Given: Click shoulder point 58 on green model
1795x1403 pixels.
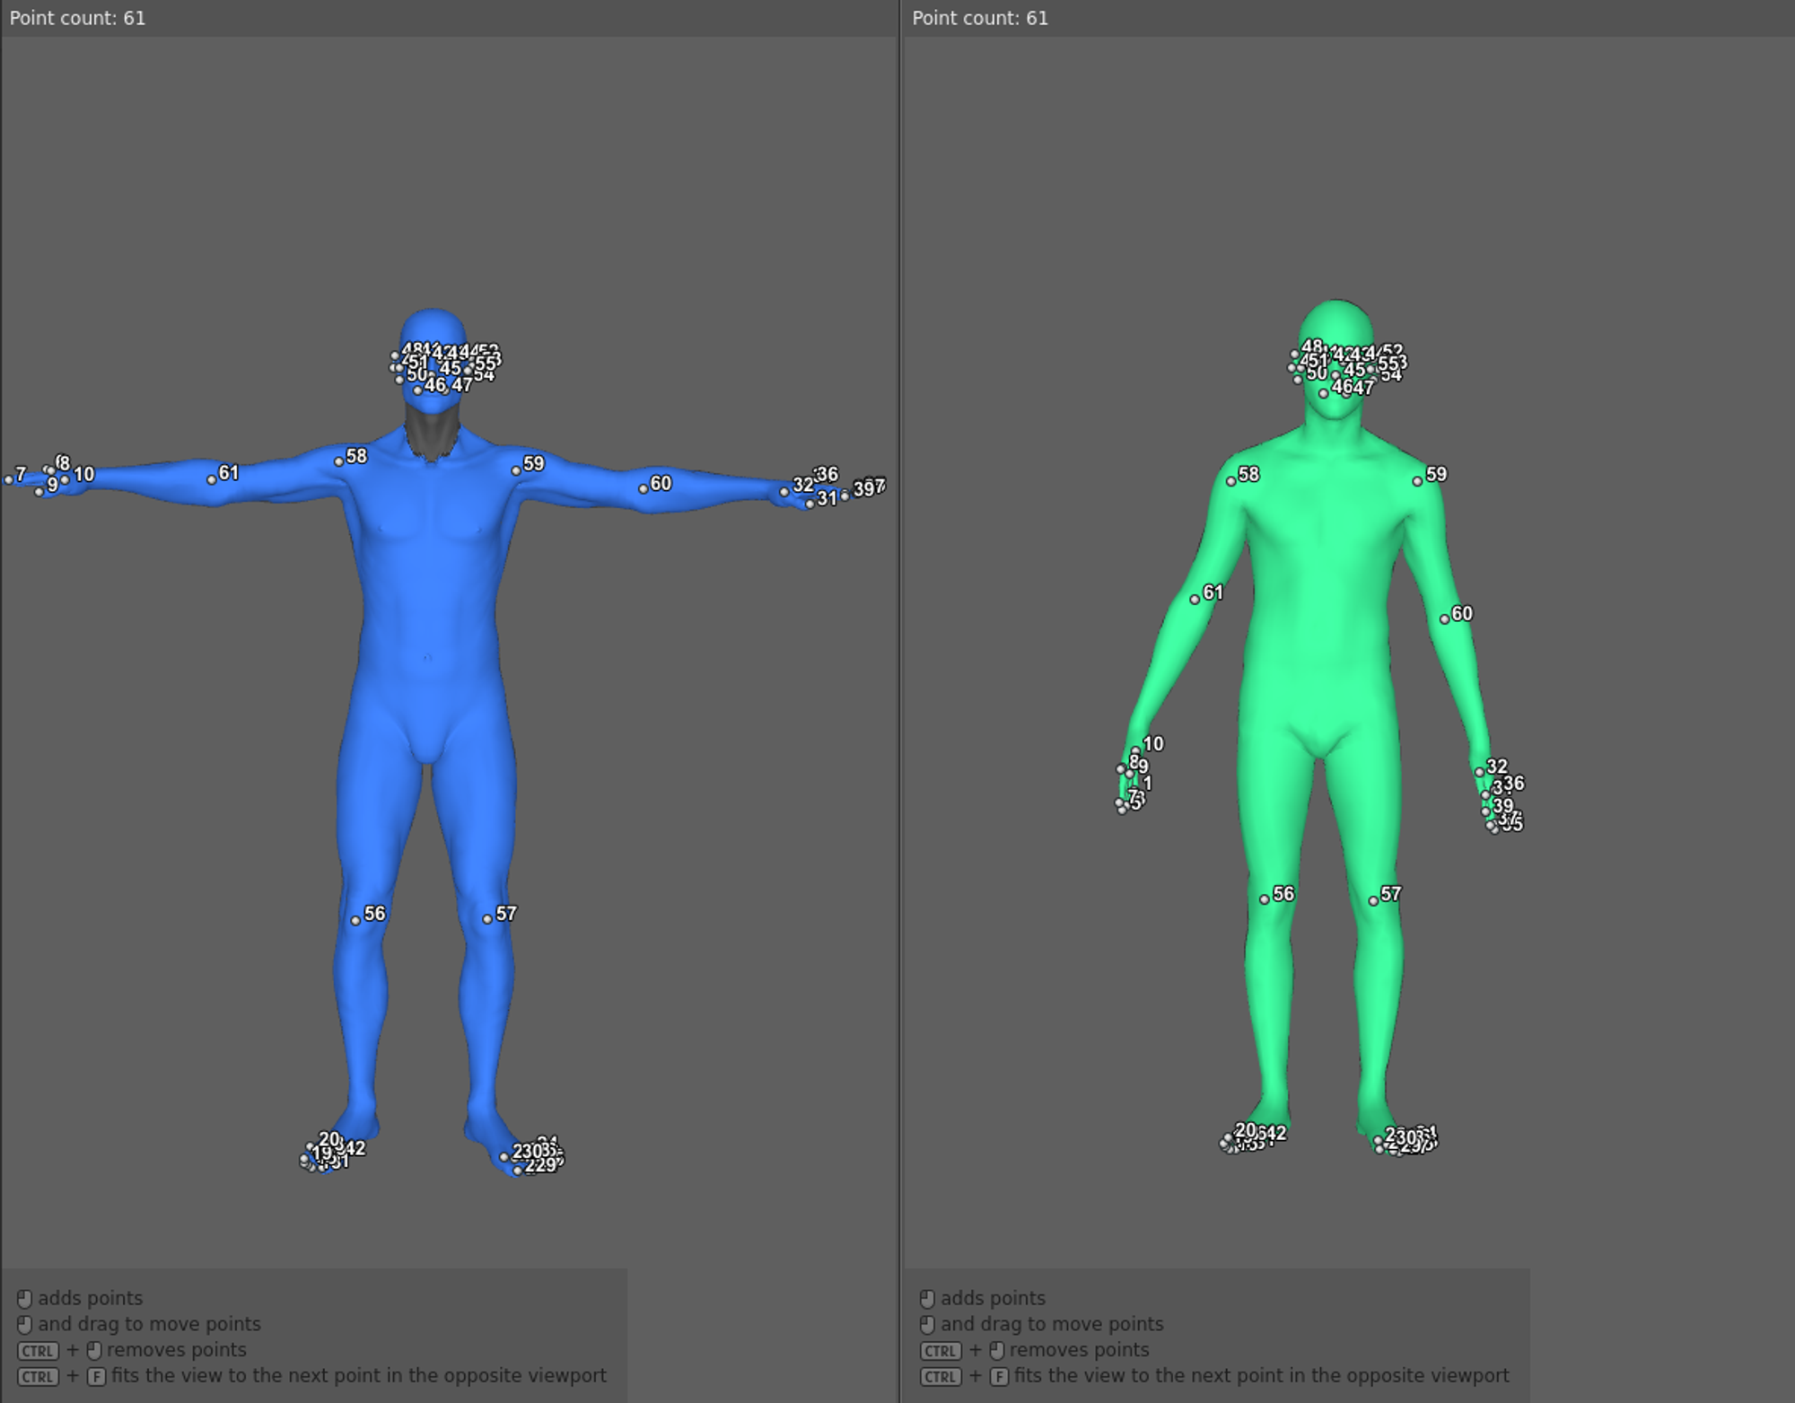Looking at the screenshot, I should click(1230, 481).
